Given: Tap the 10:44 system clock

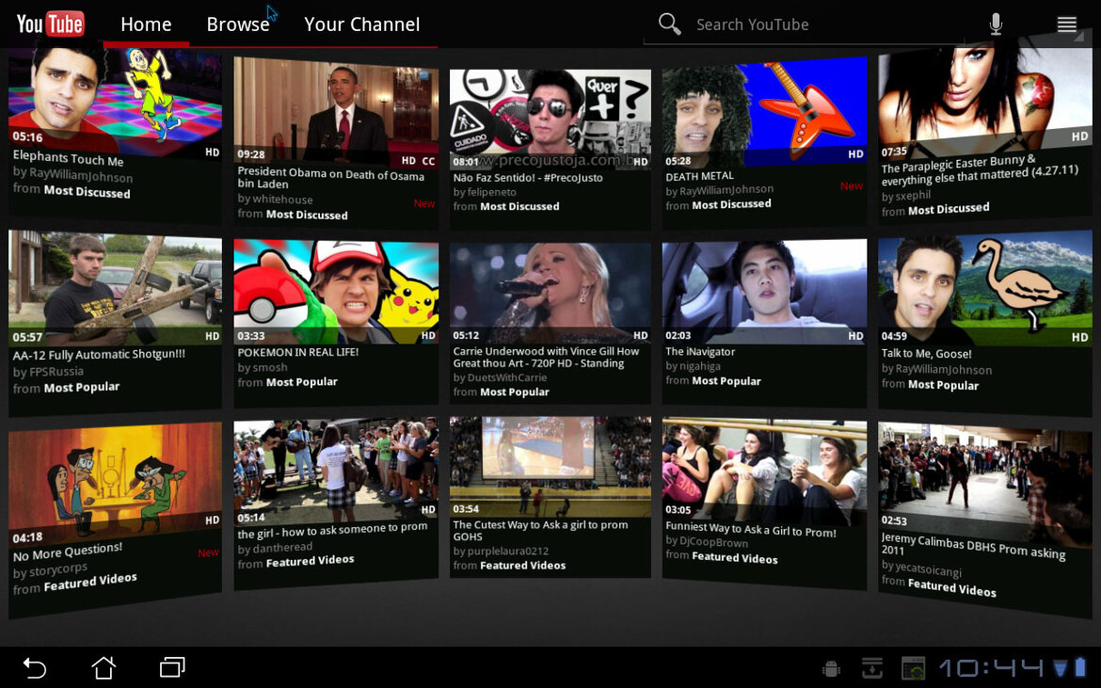Looking at the screenshot, I should tap(993, 667).
